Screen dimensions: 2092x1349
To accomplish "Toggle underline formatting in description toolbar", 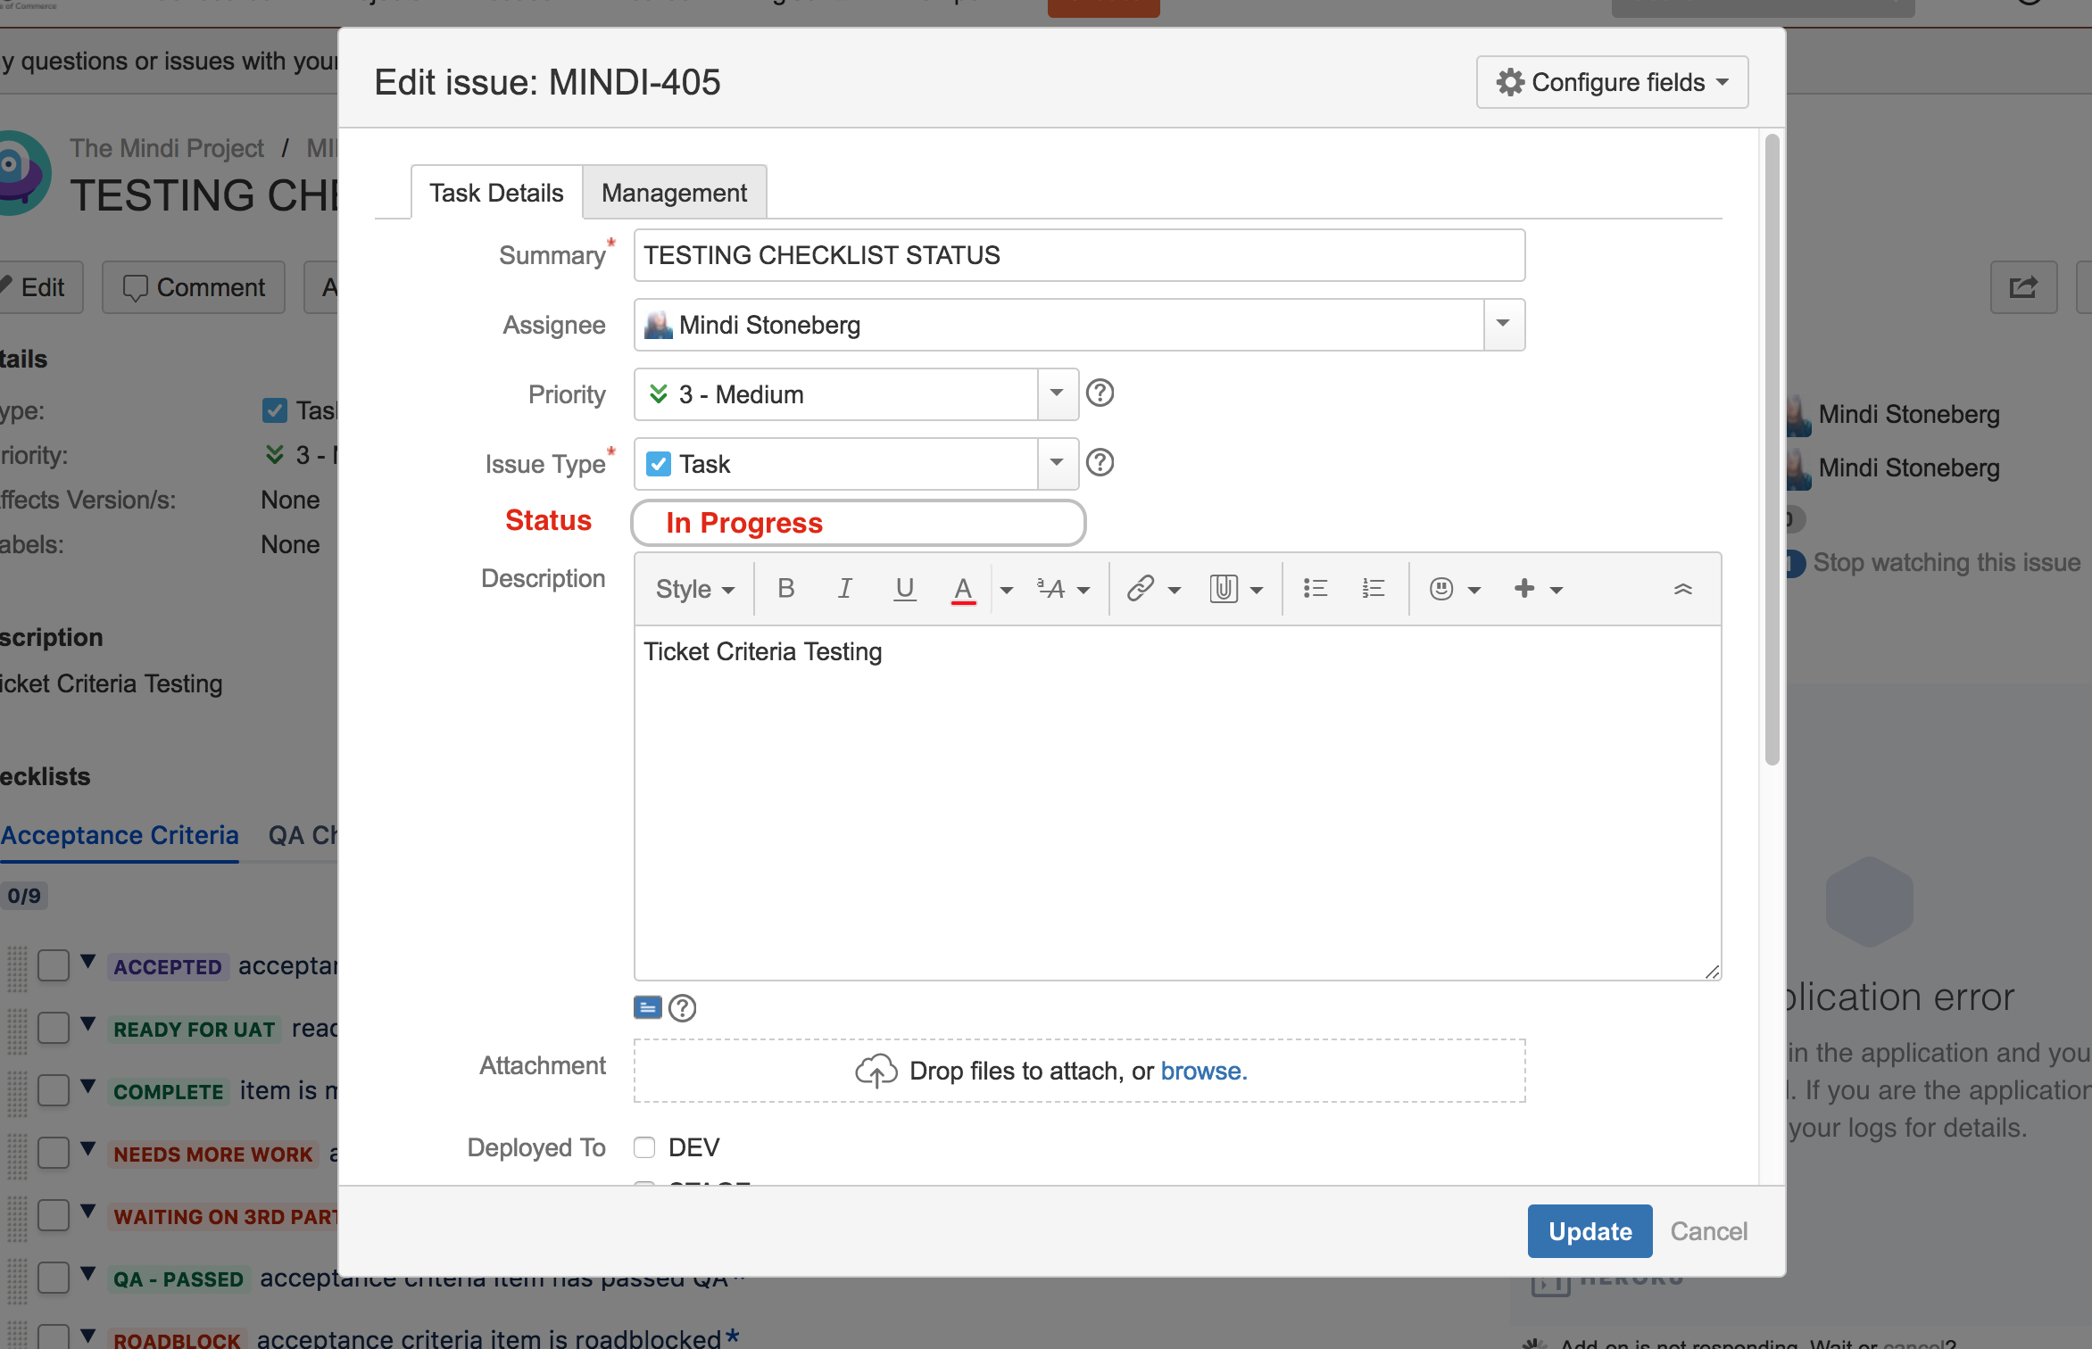I will click(x=904, y=589).
